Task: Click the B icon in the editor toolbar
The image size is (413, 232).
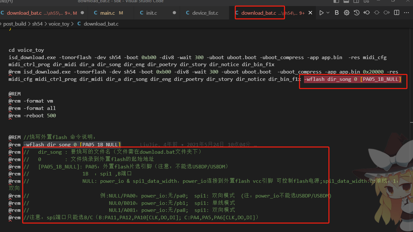Action: [x=337, y=13]
